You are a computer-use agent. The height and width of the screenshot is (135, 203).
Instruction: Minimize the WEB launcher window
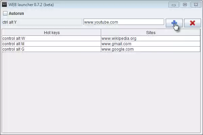pos(174,5)
